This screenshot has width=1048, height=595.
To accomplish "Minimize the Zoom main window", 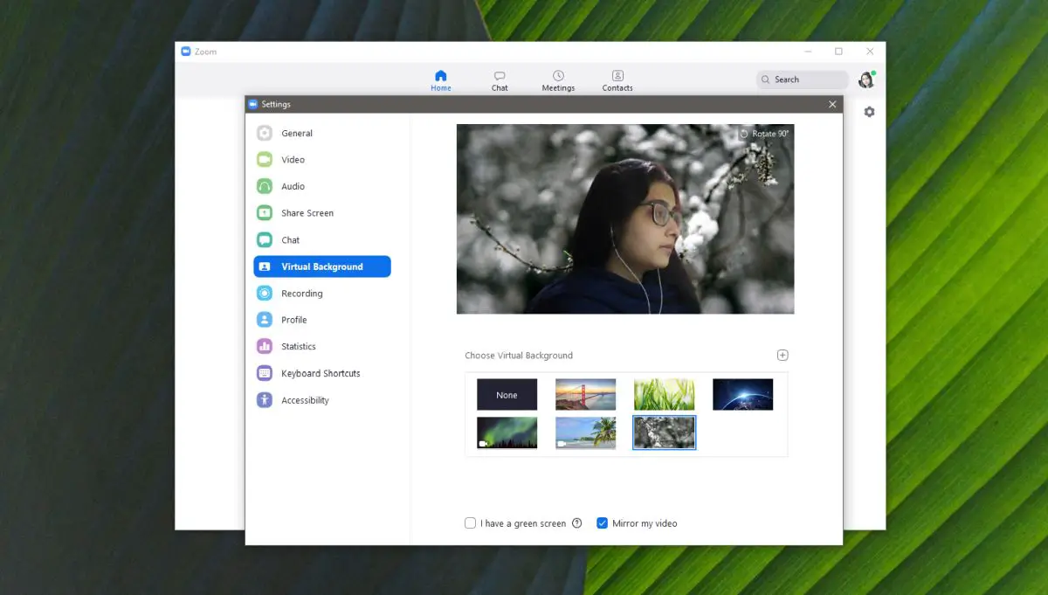I will tap(808, 52).
